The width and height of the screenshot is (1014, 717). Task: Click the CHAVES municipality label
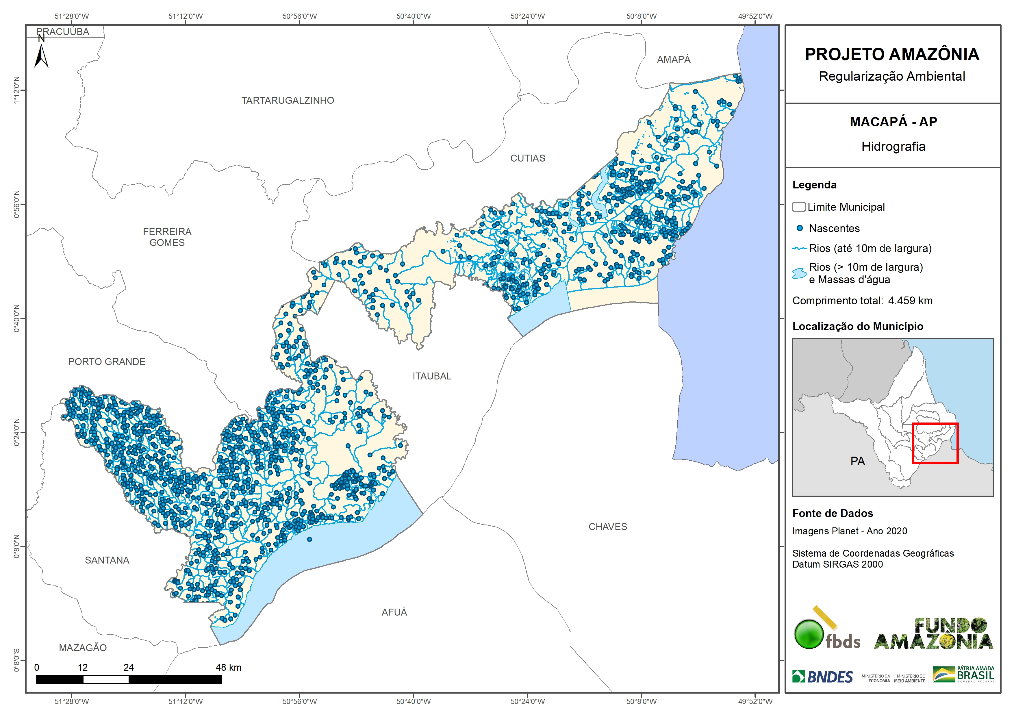607,527
